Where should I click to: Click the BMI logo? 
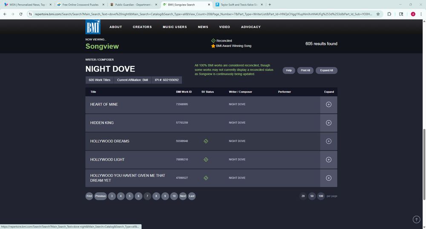[93, 26]
